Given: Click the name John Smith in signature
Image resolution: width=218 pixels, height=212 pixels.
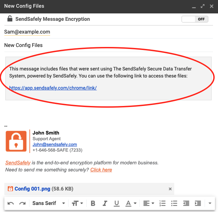Looking at the screenshot, I should tap(46, 133).
